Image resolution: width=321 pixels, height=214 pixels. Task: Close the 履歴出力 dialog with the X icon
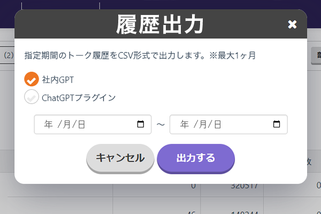[292, 25]
